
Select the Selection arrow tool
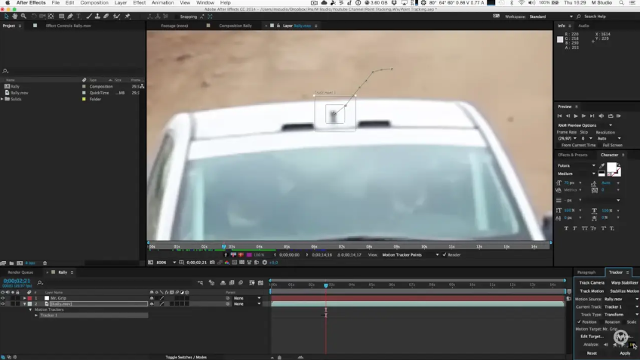6,17
